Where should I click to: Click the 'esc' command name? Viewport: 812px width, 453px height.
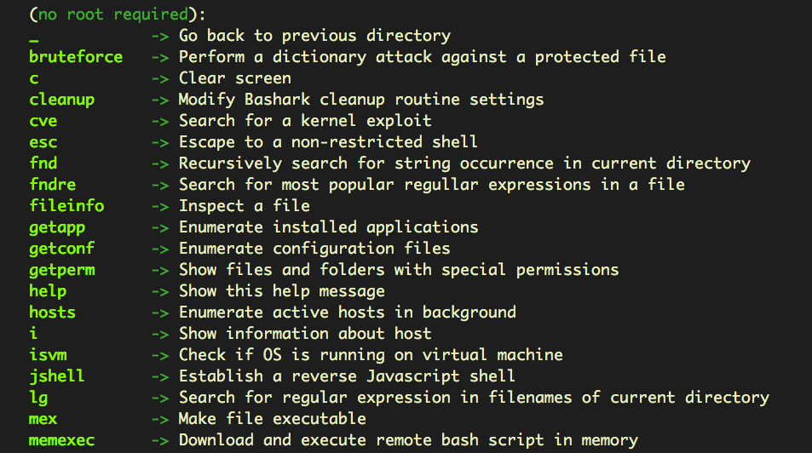click(x=43, y=142)
